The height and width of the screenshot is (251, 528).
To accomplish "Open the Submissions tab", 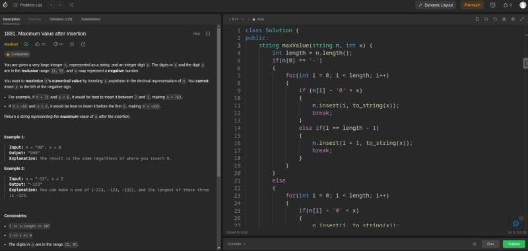I will point(90,19).
